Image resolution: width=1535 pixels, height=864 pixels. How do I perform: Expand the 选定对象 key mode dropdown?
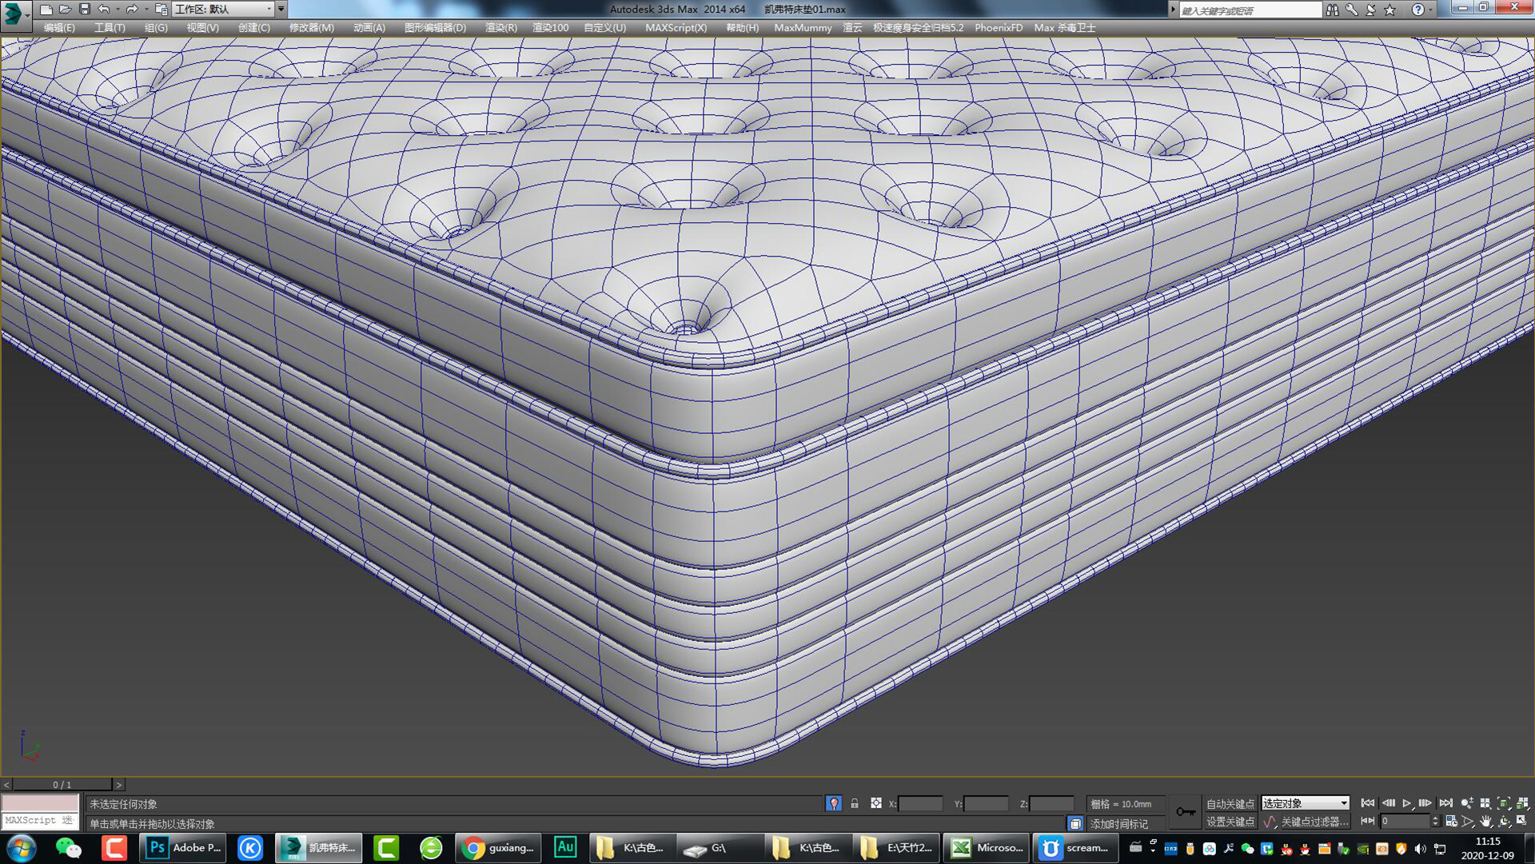(x=1344, y=803)
